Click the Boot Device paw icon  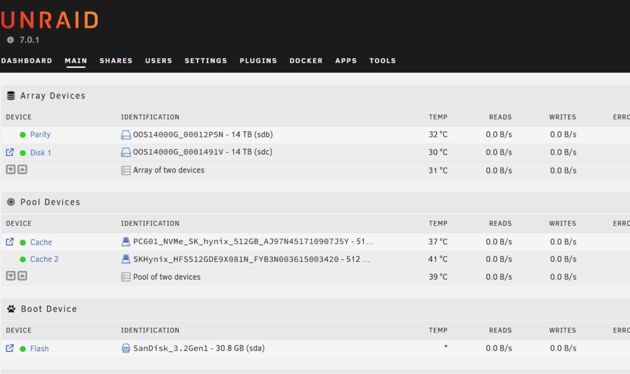(11, 309)
